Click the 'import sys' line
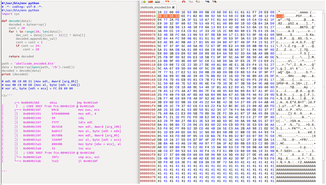This screenshot has height=185, width=326. pos(11,14)
